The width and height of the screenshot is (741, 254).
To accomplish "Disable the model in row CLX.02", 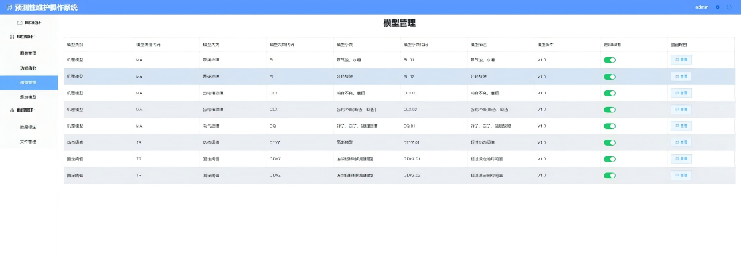I will click(610, 110).
